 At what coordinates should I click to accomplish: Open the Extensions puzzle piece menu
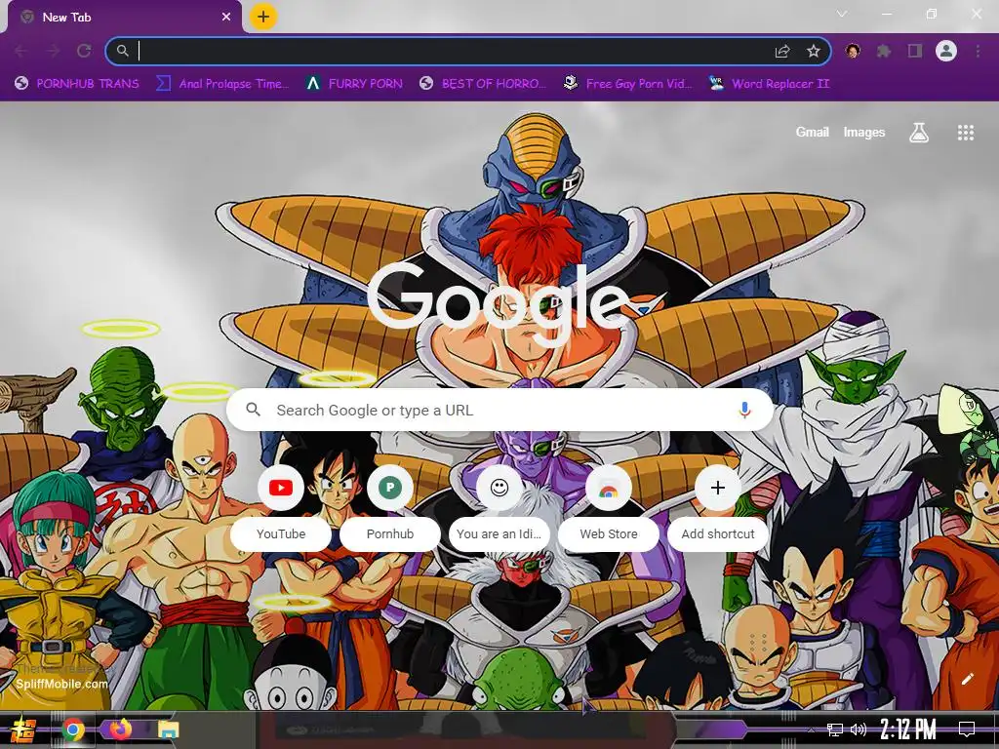884,51
